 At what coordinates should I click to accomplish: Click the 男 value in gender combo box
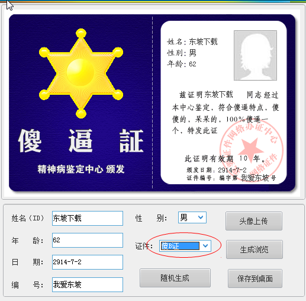pos(184,217)
